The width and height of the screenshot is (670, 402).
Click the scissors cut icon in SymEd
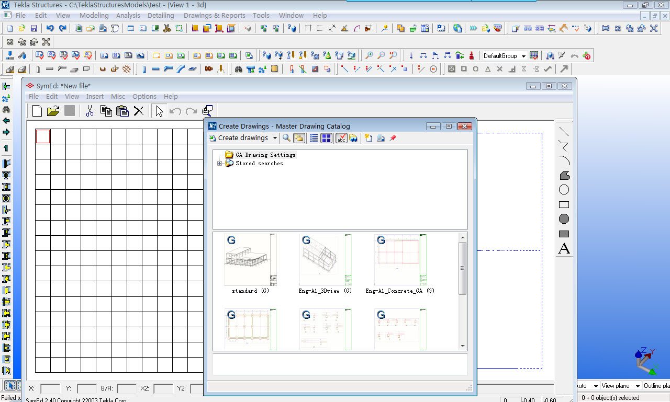90,111
